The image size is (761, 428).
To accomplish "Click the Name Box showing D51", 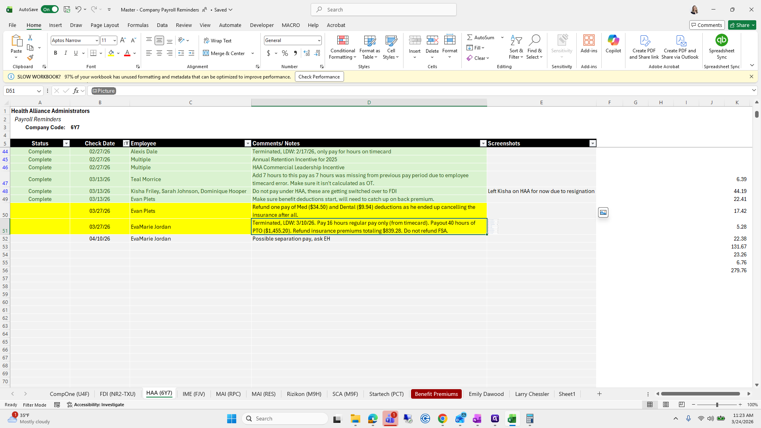I will click(20, 91).
